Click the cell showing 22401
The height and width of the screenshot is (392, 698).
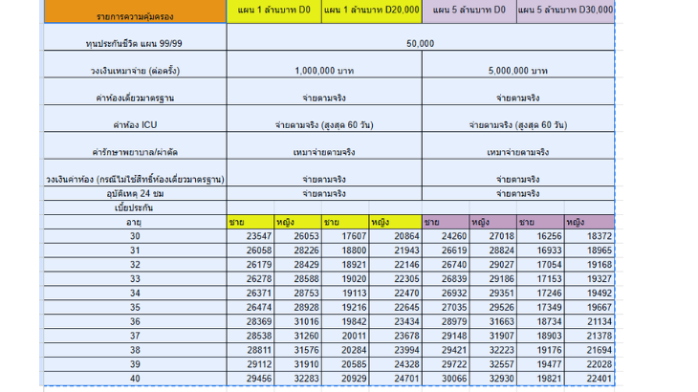pyautogui.click(x=589, y=379)
